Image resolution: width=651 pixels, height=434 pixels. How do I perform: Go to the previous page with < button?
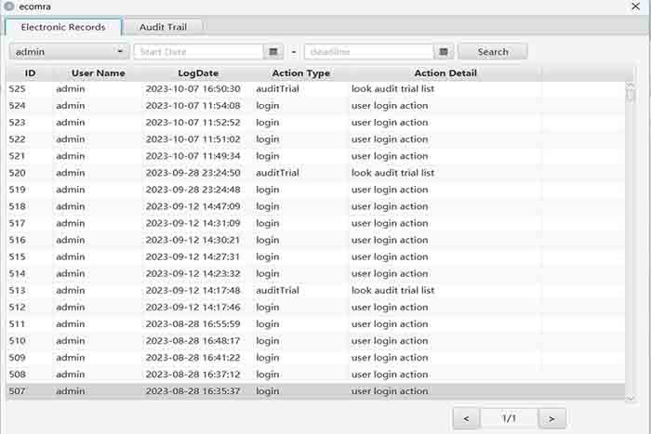(x=467, y=419)
